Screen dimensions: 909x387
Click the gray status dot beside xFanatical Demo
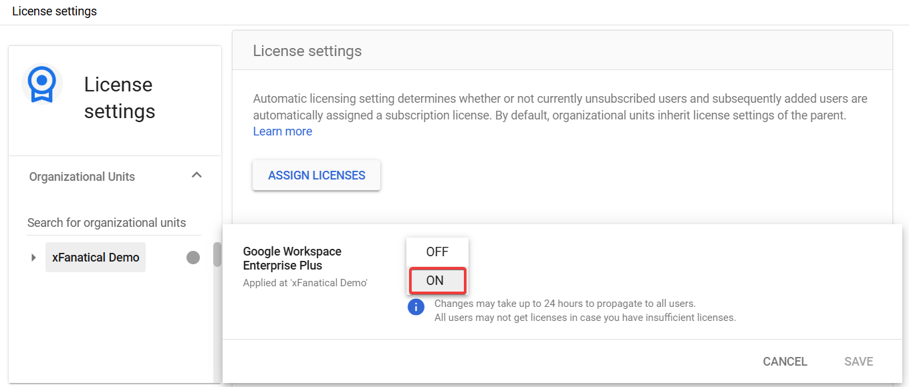coord(193,258)
